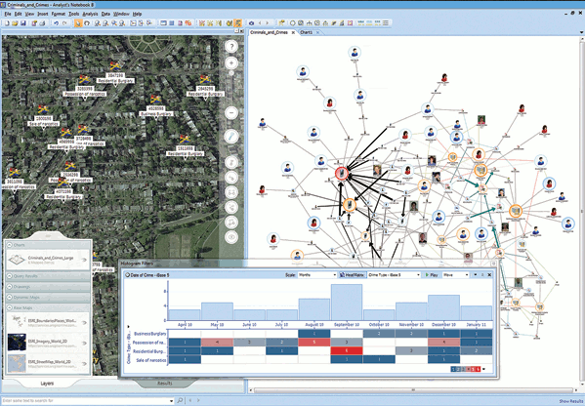Click the Business Burglary August heat cell
Viewport: 585px width, 406px height.
click(314, 334)
